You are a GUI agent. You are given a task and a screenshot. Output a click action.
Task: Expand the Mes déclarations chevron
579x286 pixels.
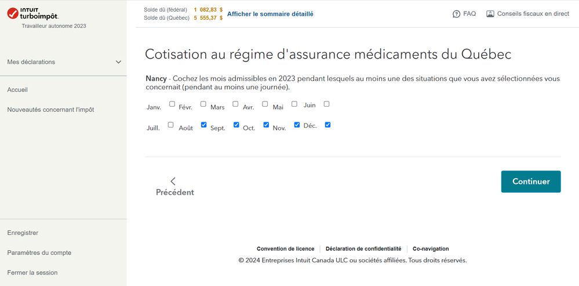[x=118, y=62]
